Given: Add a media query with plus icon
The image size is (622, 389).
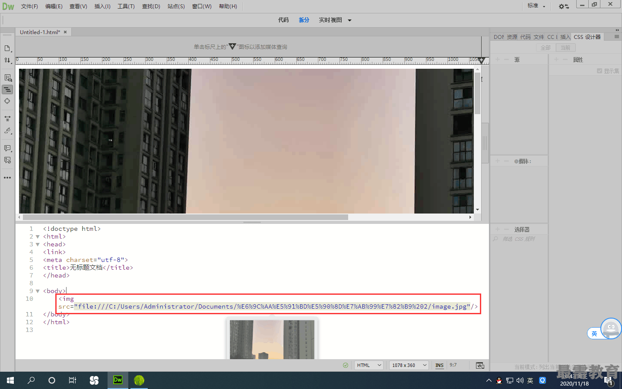Looking at the screenshot, I should [498, 161].
